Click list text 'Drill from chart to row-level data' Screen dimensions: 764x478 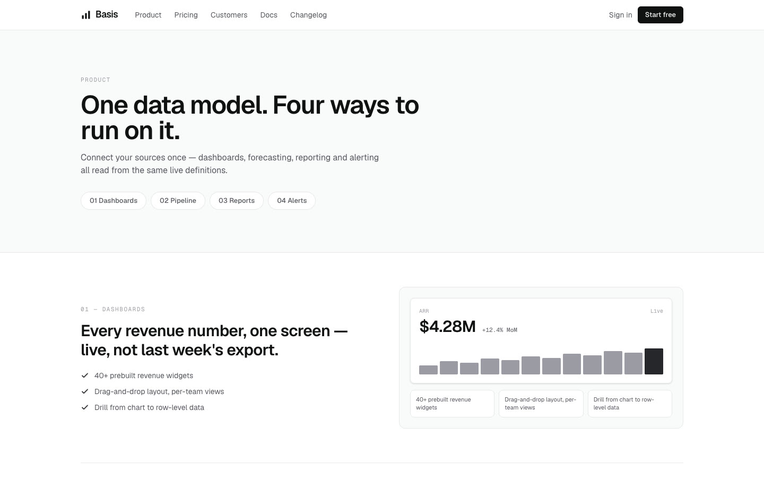[x=149, y=407]
